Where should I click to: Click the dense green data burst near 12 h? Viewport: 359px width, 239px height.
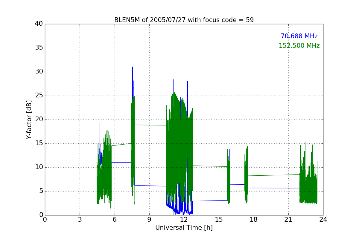point(180,149)
